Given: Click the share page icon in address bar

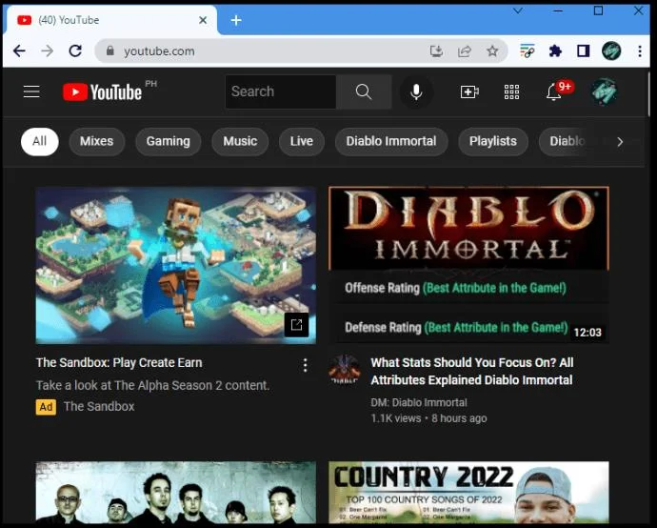Looking at the screenshot, I should pyautogui.click(x=465, y=51).
